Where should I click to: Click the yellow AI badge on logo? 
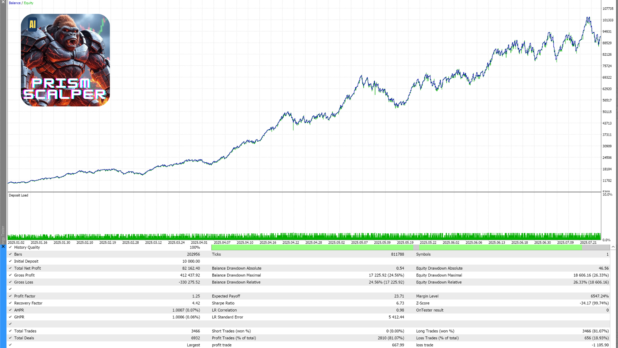(x=33, y=24)
